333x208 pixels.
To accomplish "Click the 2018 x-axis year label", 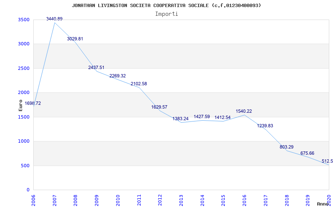I will coord(287,200).
